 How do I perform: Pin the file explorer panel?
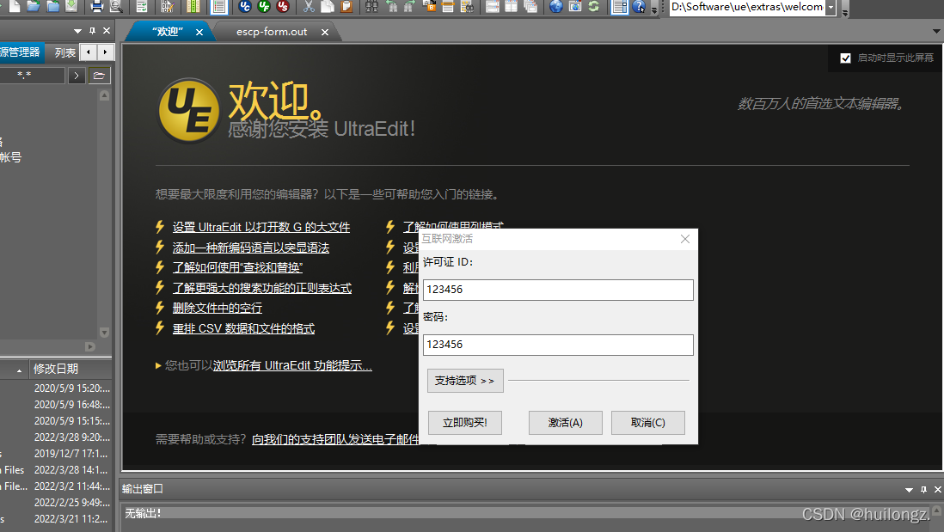click(x=92, y=31)
